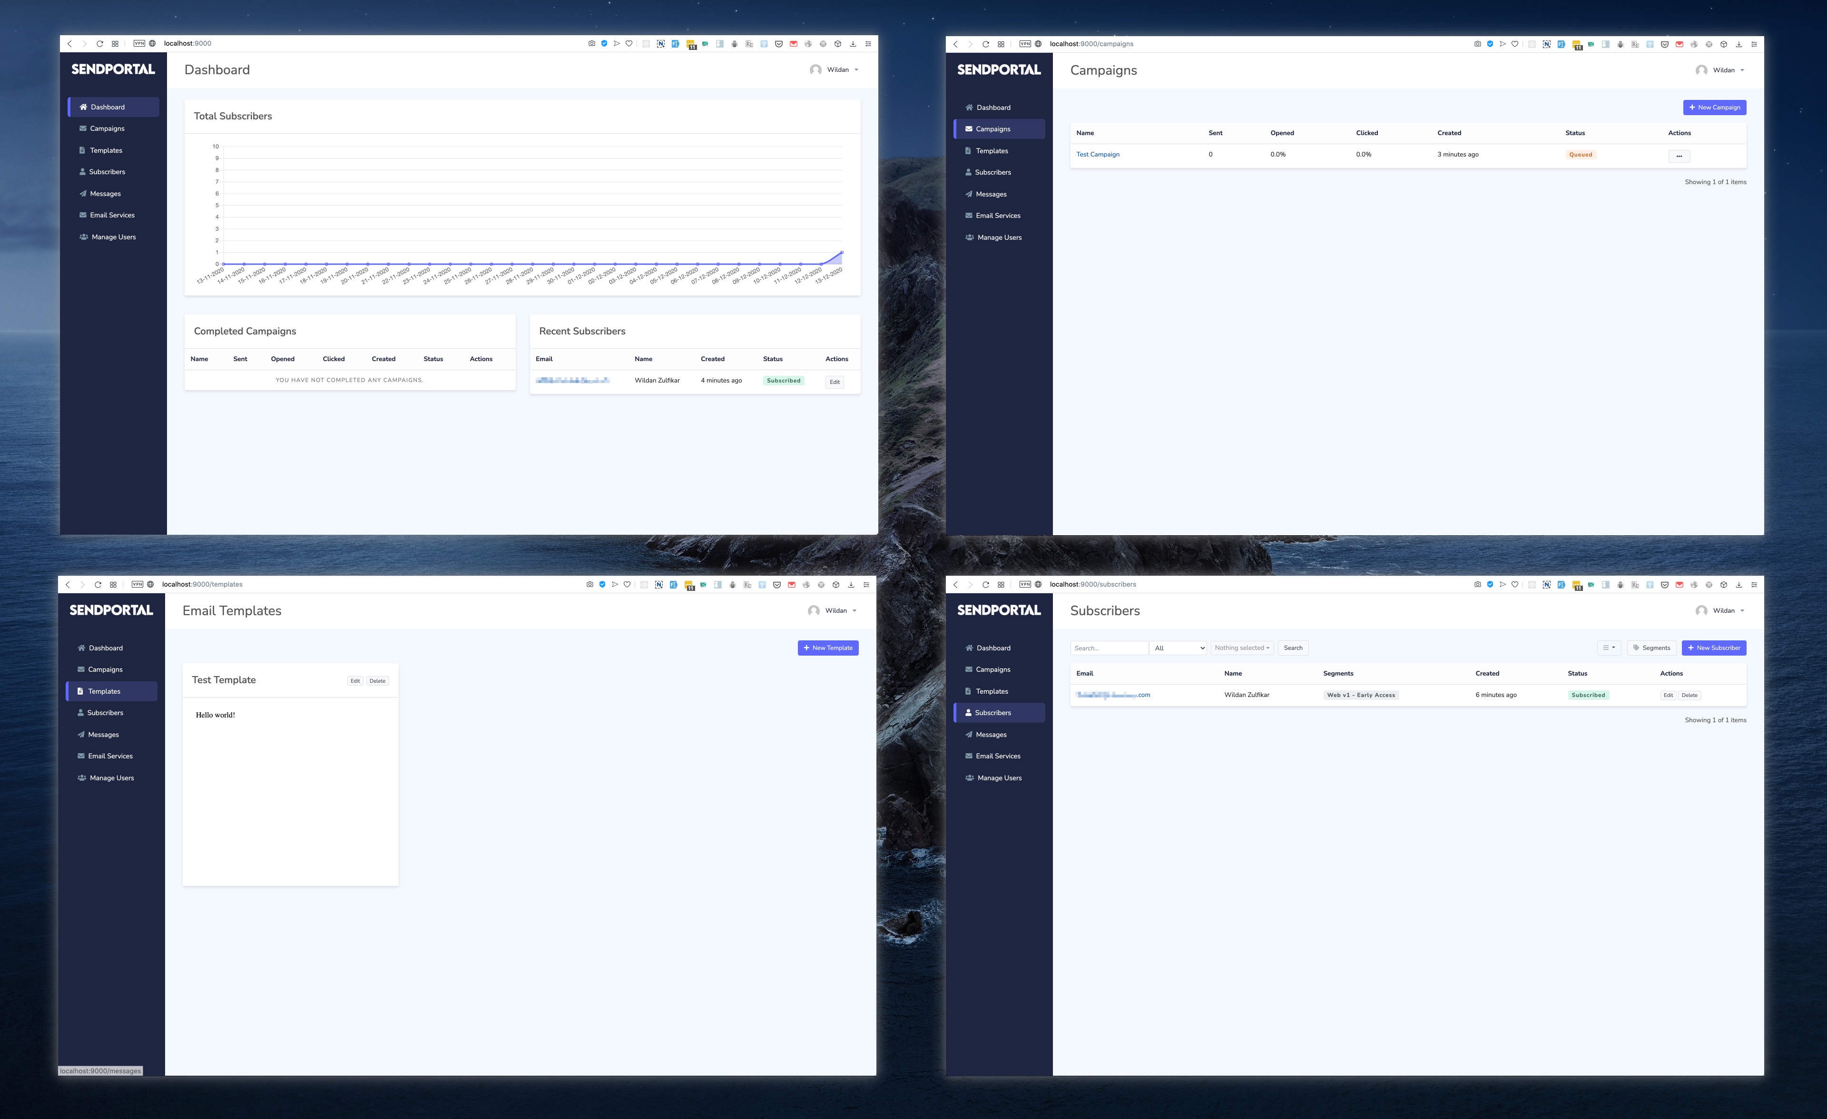Open hamburger list dropdown beside Segments button
This screenshot has width=1827, height=1119.
(x=1608, y=648)
